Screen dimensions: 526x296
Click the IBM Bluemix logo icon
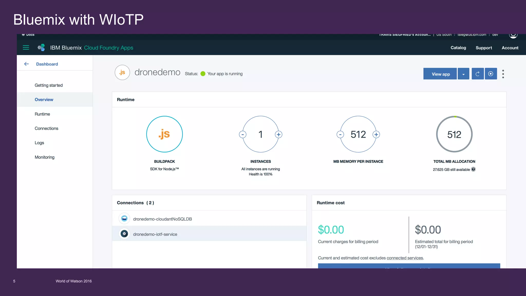[x=41, y=48]
